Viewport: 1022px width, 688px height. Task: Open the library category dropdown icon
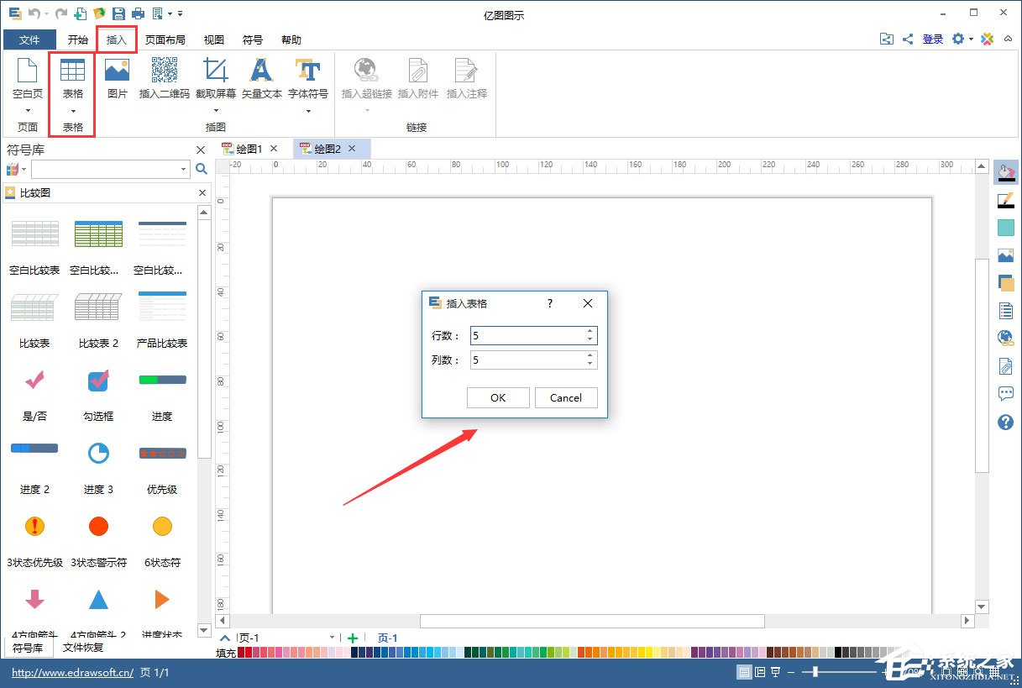pyautogui.click(x=16, y=169)
